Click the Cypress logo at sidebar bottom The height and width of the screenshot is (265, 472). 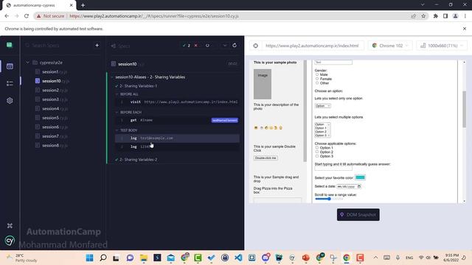pos(10,241)
